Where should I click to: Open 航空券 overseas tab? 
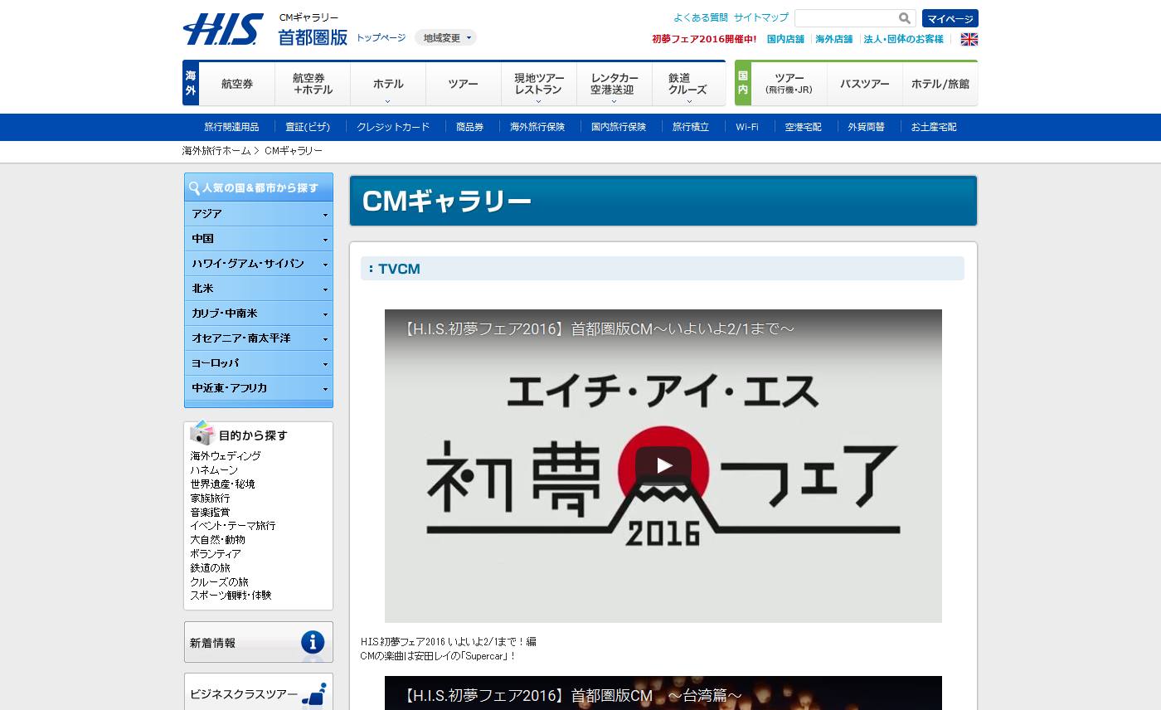click(x=237, y=84)
